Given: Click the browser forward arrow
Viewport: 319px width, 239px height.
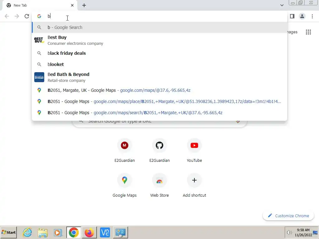Looking at the screenshot, I should (17, 16).
